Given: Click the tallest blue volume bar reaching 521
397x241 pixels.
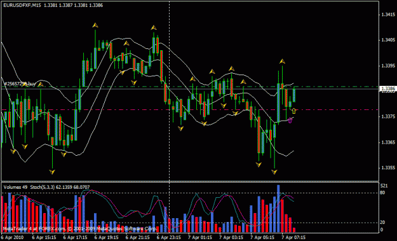Looking at the screenshot, I should pos(278,209).
